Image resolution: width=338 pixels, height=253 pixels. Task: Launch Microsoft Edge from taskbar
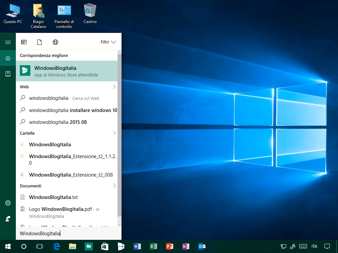(x=56, y=246)
